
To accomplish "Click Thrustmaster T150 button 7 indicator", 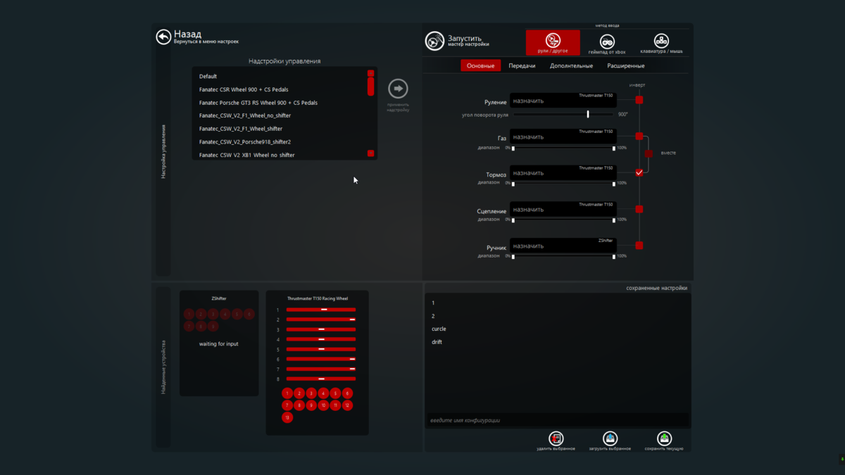I will [287, 405].
